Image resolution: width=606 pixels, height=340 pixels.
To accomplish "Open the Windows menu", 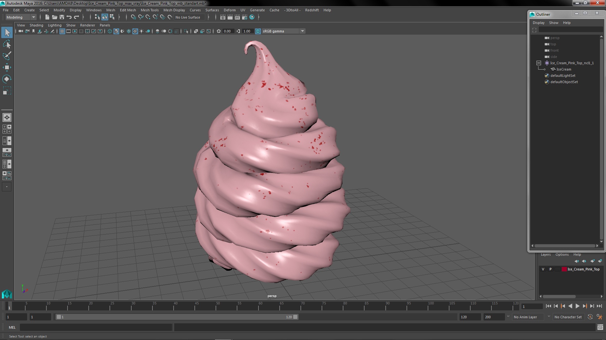I will pos(94,10).
